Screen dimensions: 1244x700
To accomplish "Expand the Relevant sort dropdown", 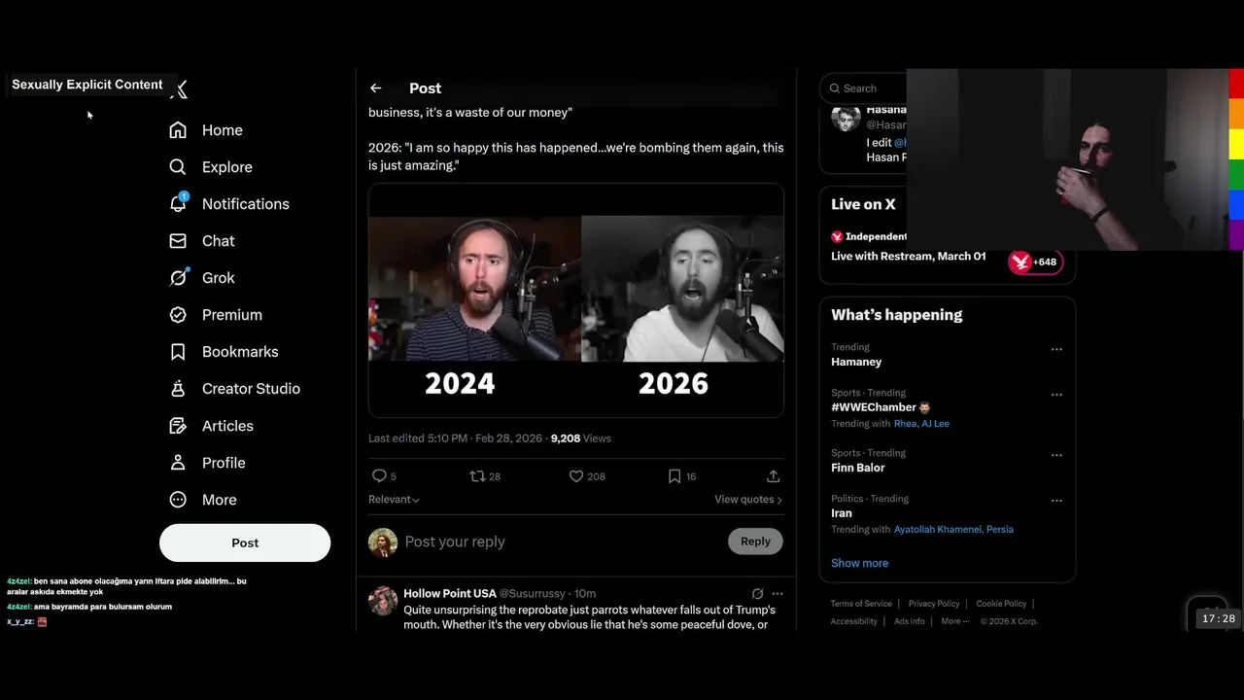I will point(394,500).
